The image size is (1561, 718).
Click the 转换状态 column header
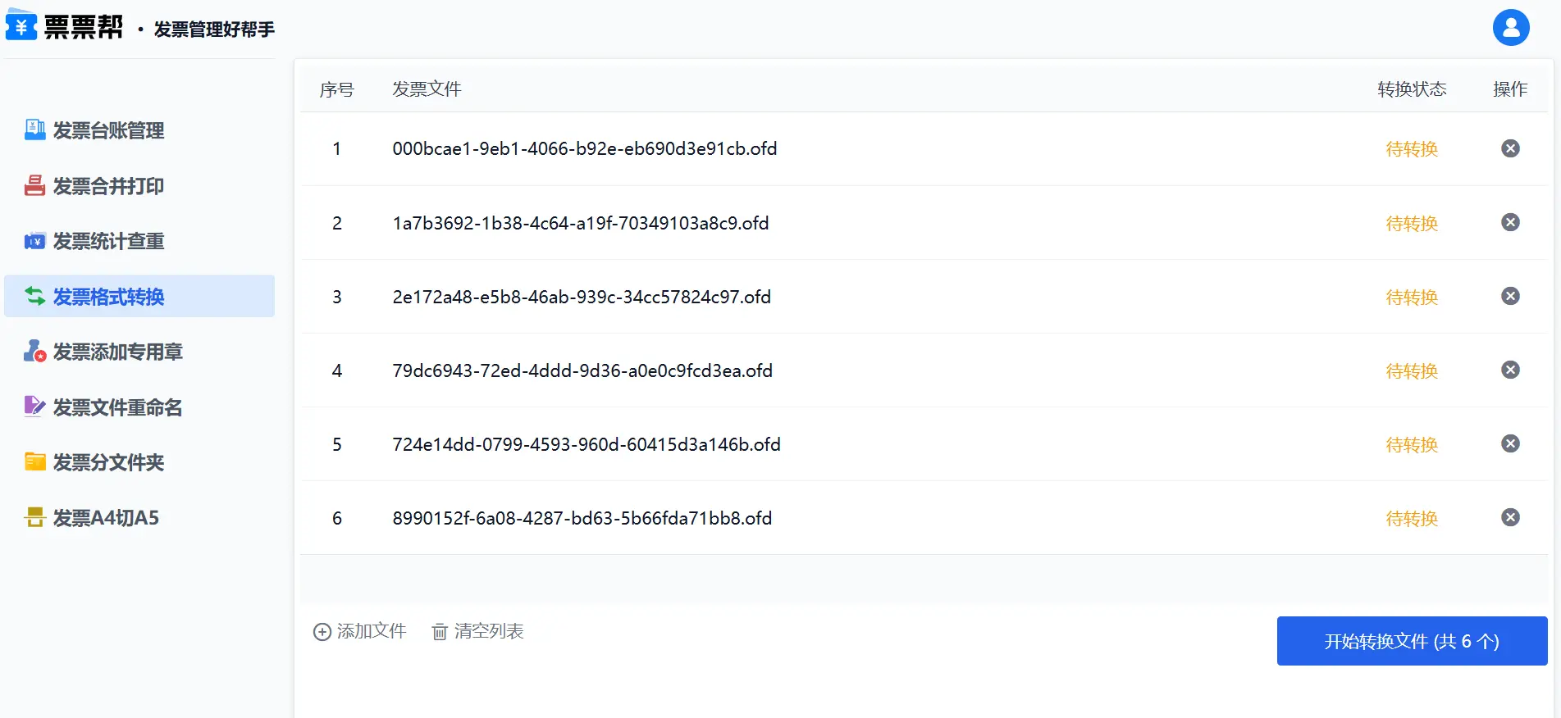coord(1411,89)
